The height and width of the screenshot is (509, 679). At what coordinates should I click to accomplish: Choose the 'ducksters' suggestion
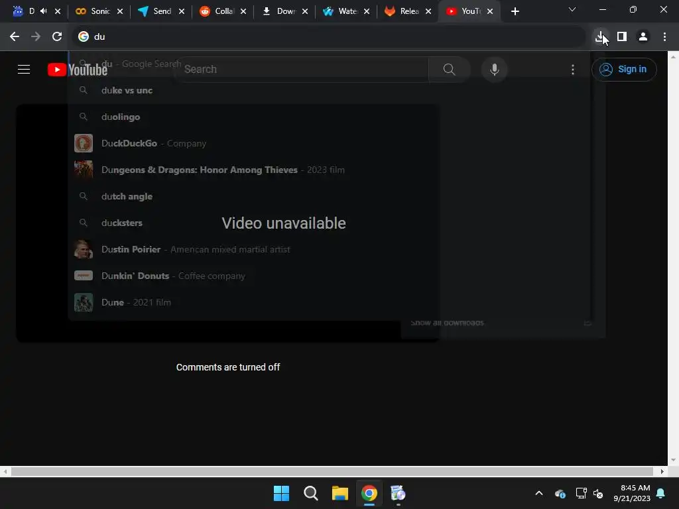click(329, 223)
